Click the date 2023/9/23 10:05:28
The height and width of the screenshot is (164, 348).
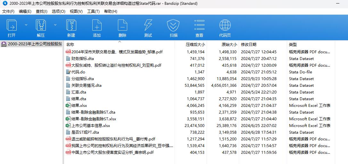tap(259, 79)
